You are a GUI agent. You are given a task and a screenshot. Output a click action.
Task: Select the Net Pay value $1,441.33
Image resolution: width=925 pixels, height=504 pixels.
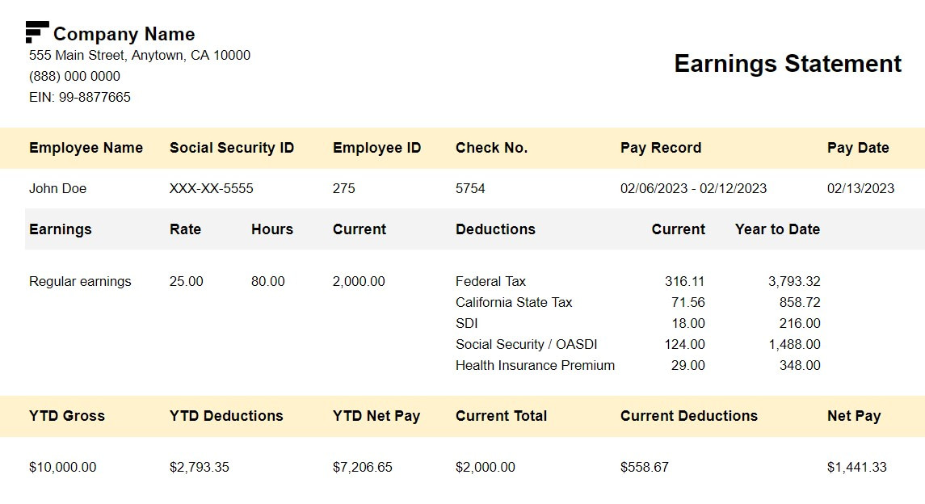(x=855, y=467)
